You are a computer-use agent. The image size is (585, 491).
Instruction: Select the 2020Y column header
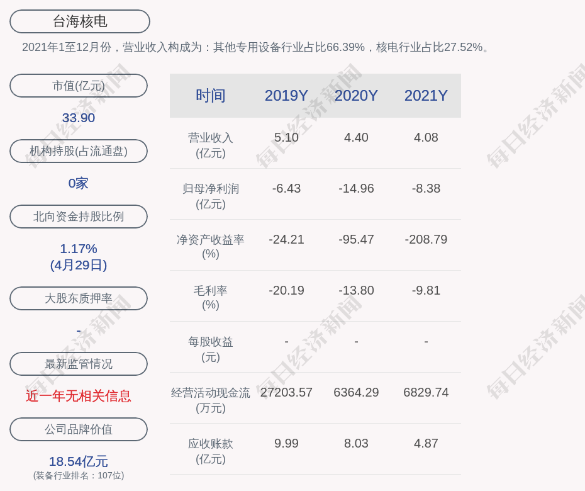(356, 96)
